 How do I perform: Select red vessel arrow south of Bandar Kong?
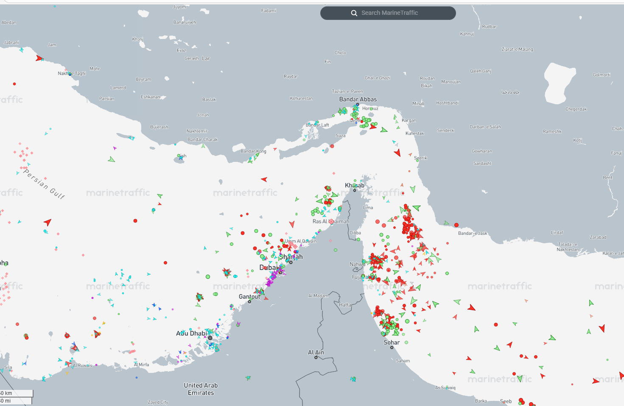(264, 179)
